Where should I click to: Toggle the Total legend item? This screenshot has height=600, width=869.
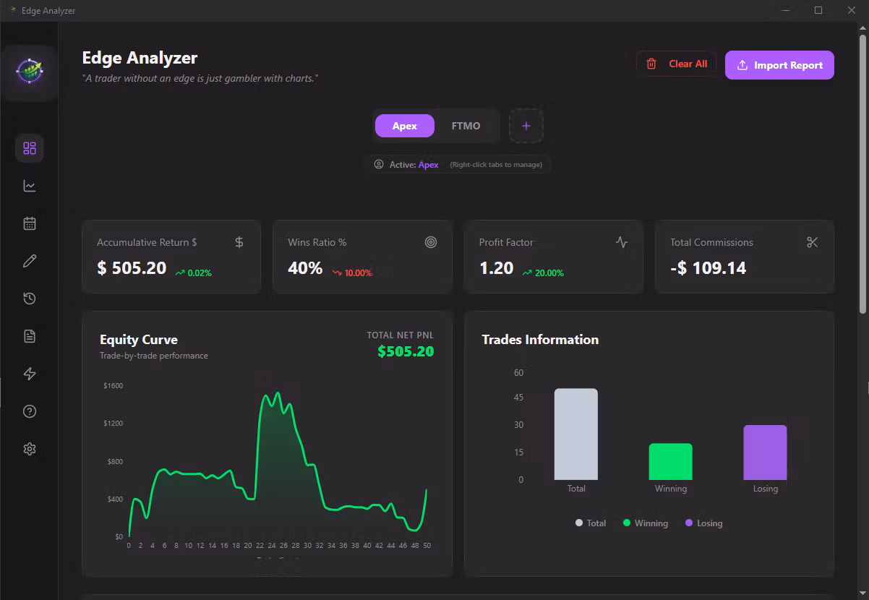coord(591,523)
